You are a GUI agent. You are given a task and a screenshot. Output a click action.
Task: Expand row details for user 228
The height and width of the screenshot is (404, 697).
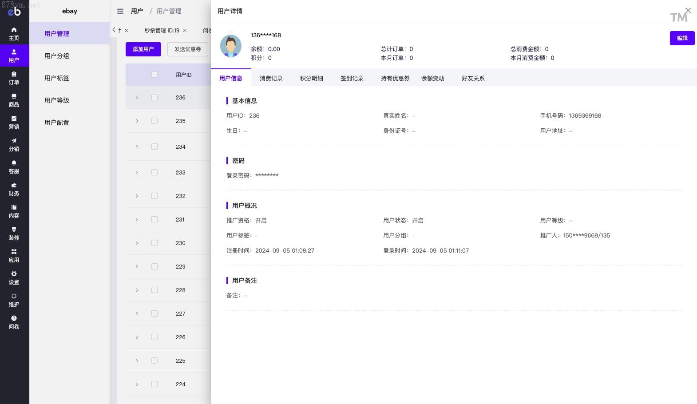coord(137,290)
